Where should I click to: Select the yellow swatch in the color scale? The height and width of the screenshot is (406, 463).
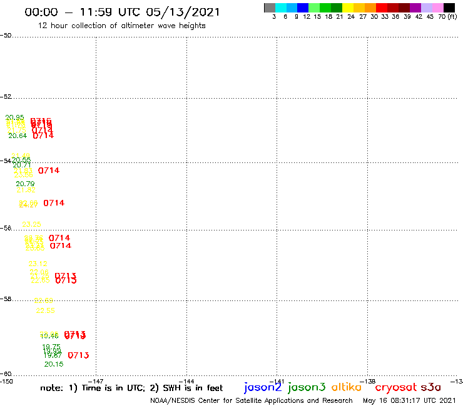pyautogui.click(x=348, y=7)
